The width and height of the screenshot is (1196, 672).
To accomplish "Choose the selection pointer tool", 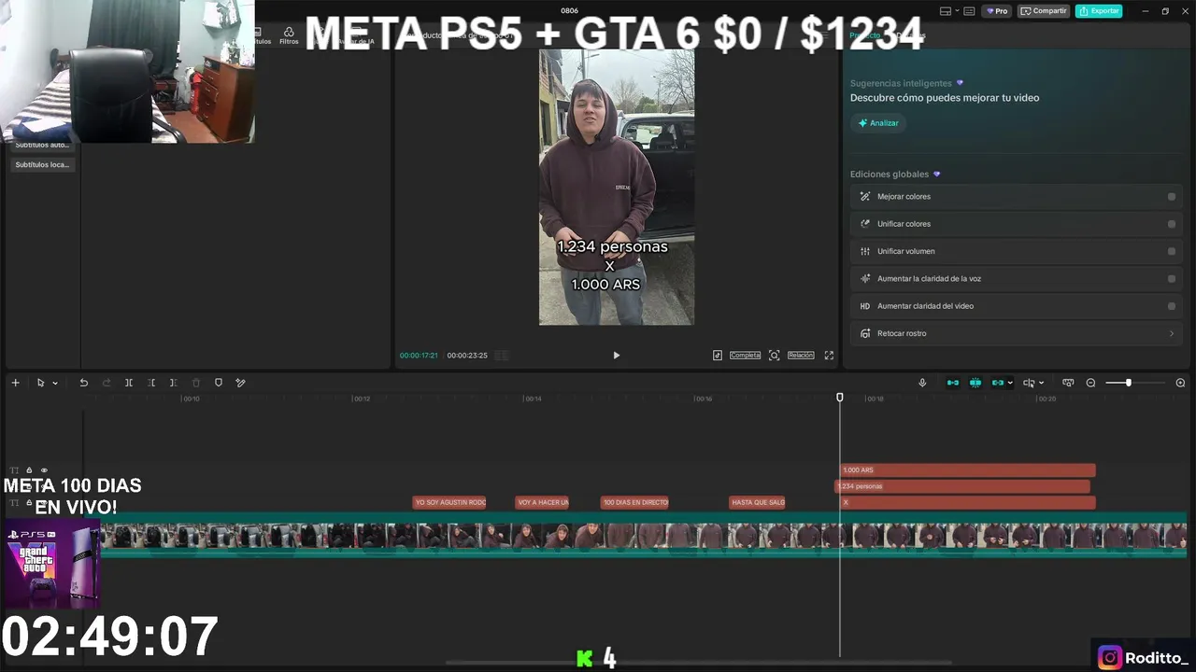I will [40, 383].
